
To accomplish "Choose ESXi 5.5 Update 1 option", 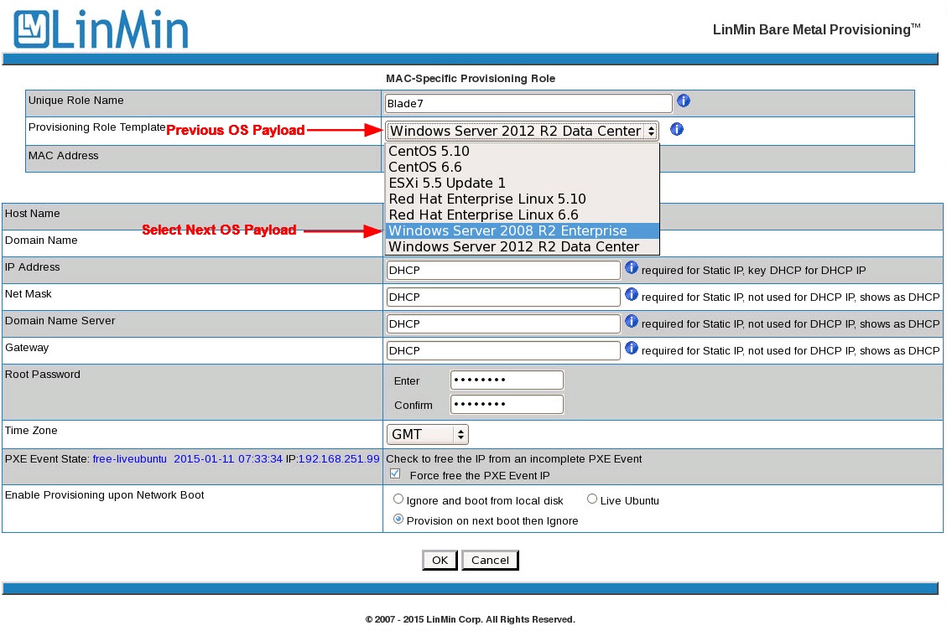I will [522, 183].
